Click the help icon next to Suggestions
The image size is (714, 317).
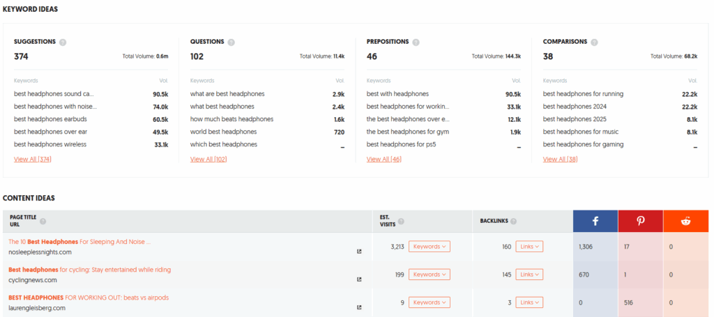click(63, 42)
